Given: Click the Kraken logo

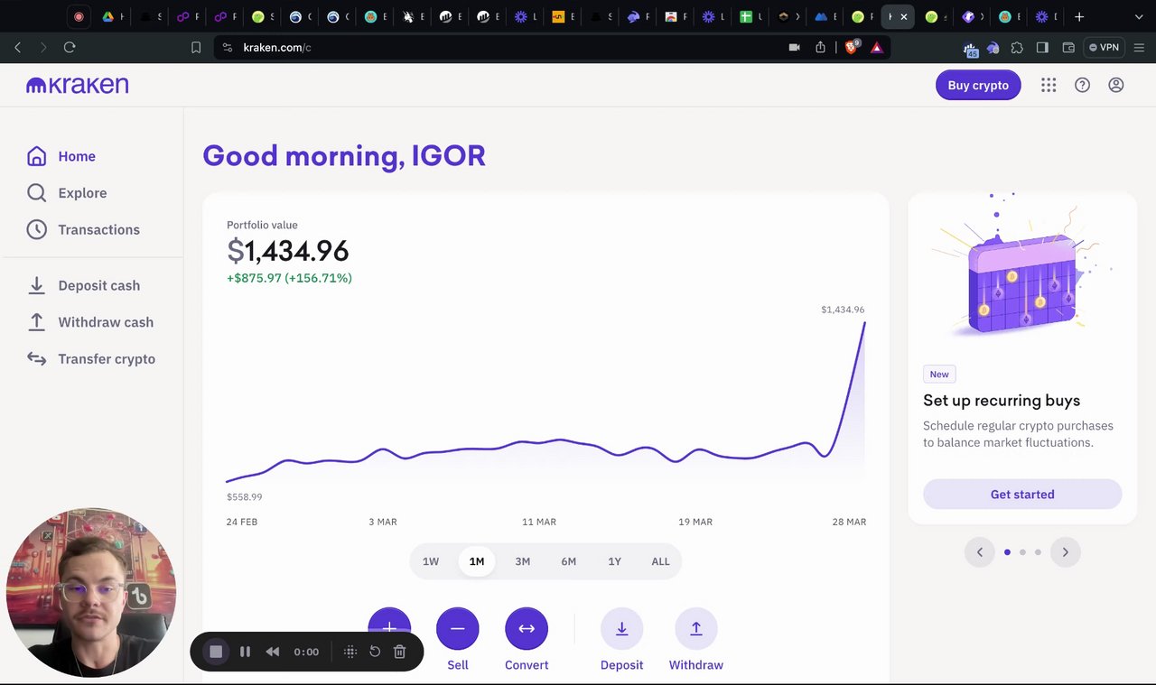Looking at the screenshot, I should tap(77, 86).
